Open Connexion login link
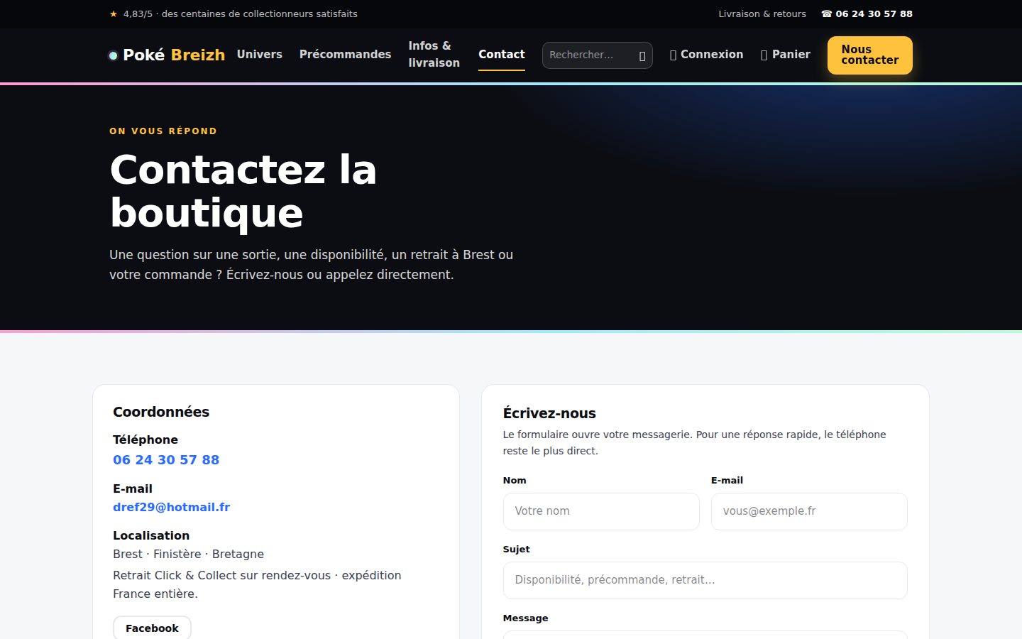The height and width of the screenshot is (639, 1022). [706, 55]
